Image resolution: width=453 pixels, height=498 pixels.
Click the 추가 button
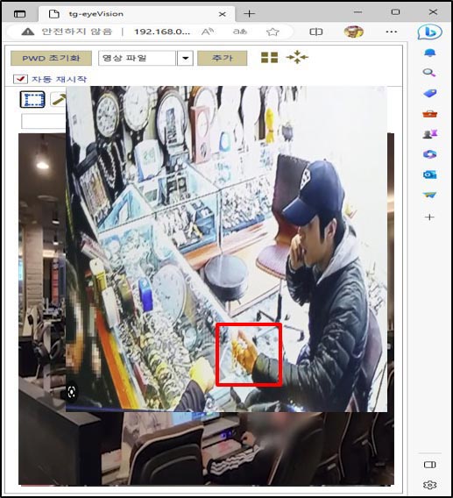tap(223, 58)
